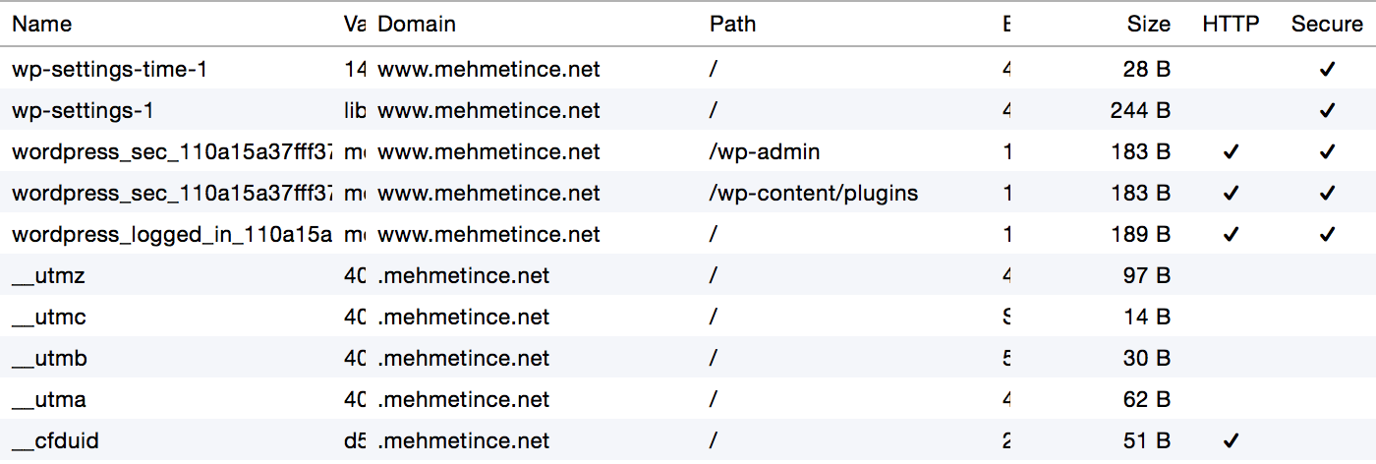Click the Secure checkmark for wp-settings-1
Viewport: 1376px width, 464px height.
(1328, 111)
